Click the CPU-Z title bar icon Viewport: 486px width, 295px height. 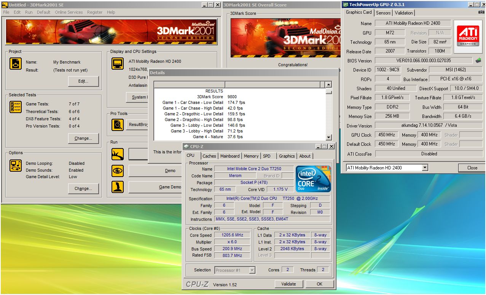[186, 147]
